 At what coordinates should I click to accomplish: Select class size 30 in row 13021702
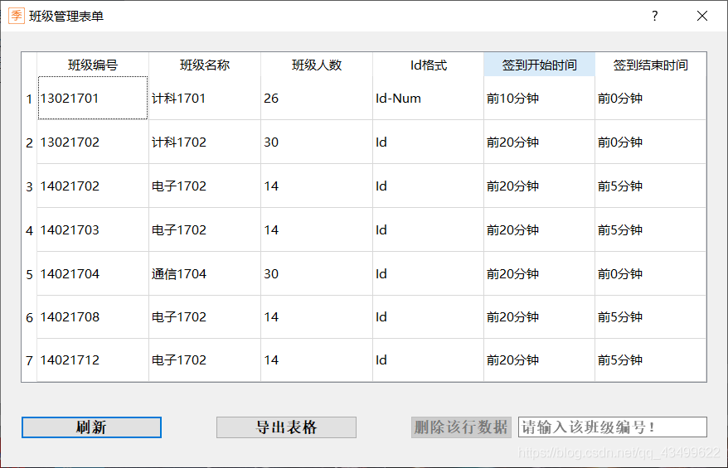coord(317,142)
